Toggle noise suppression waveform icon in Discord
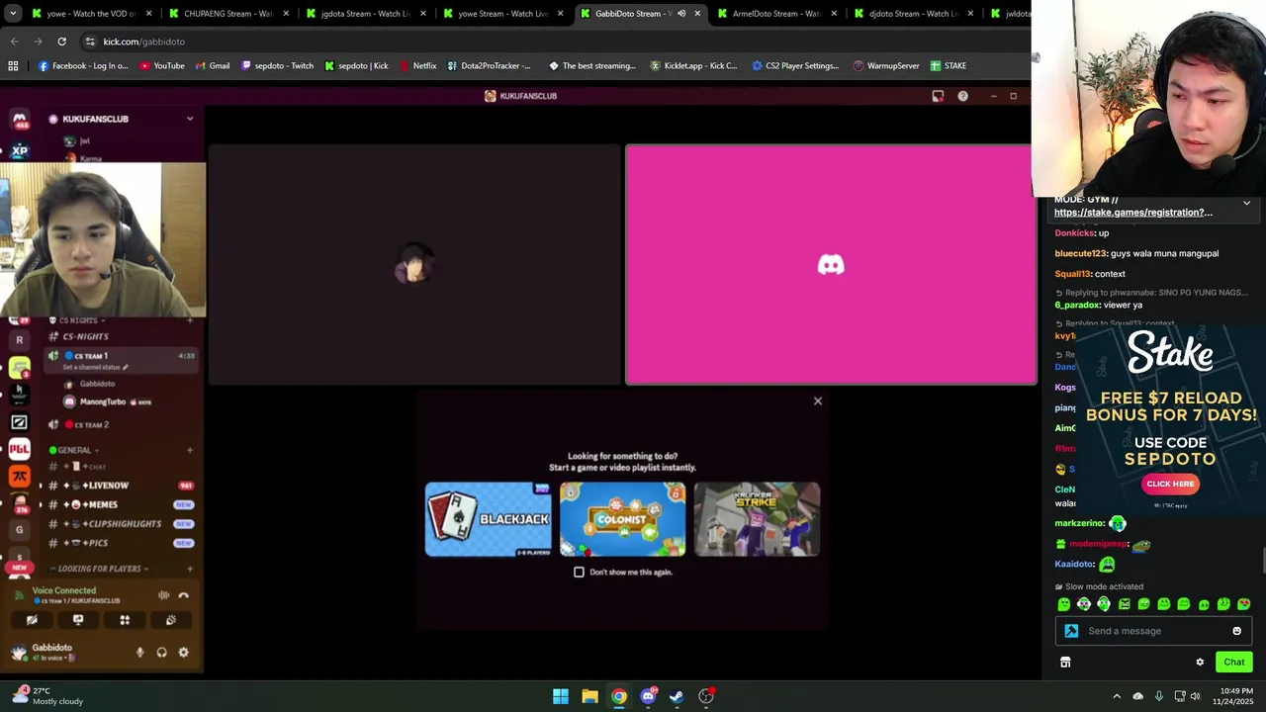 pyautogui.click(x=163, y=595)
